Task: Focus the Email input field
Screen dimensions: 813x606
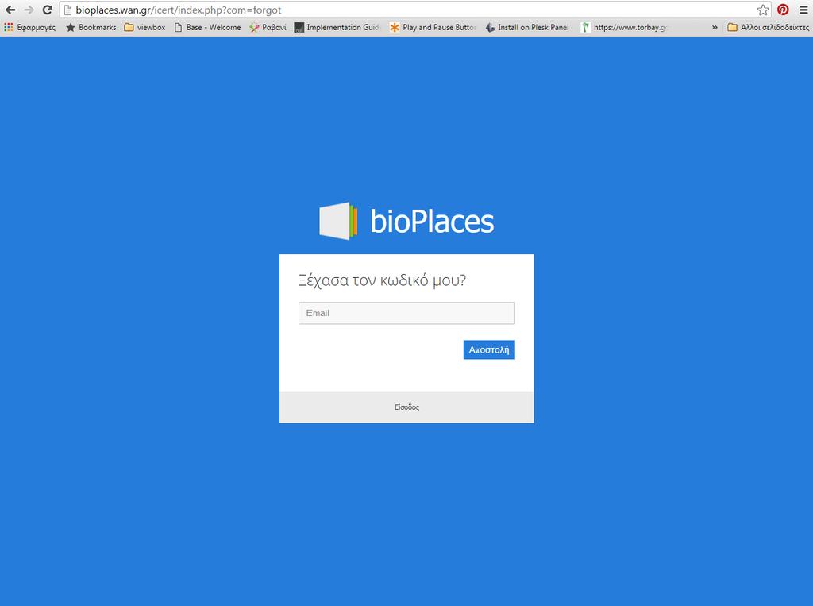Action: pyautogui.click(x=406, y=314)
